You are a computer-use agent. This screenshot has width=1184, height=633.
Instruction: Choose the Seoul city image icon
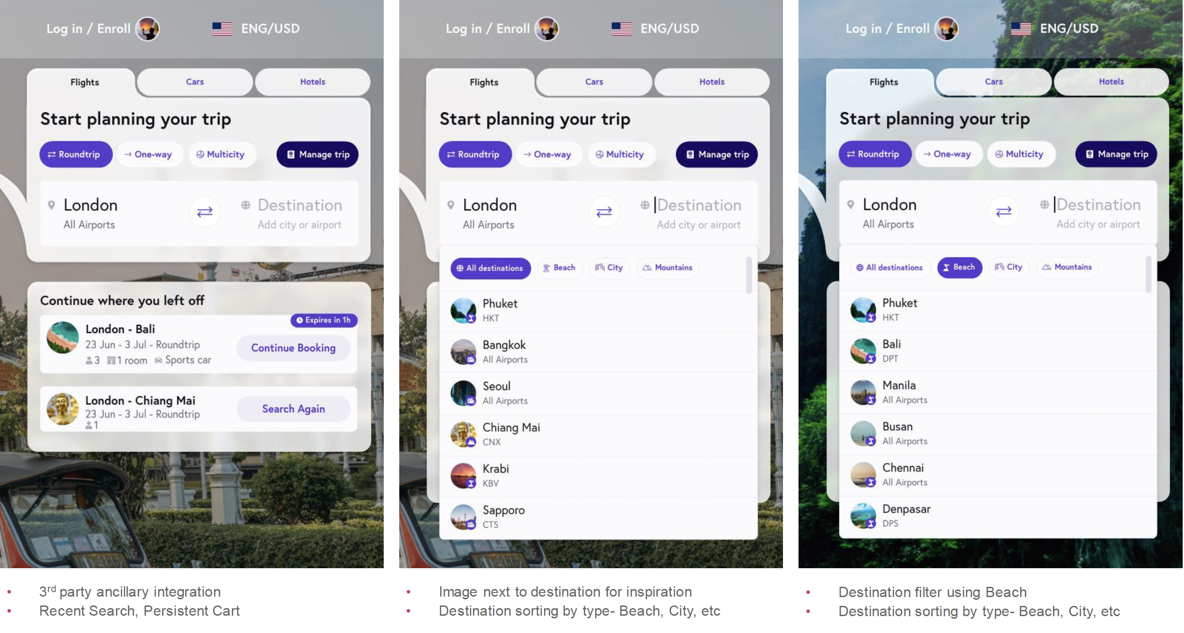(x=463, y=393)
